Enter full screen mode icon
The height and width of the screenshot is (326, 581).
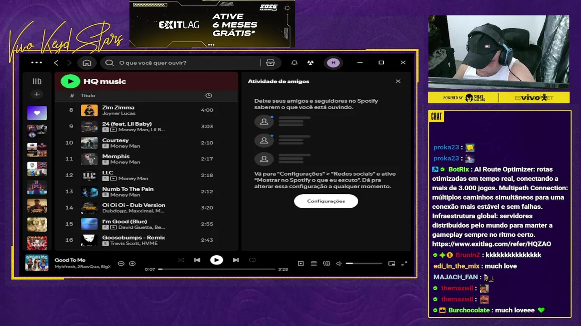point(404,264)
